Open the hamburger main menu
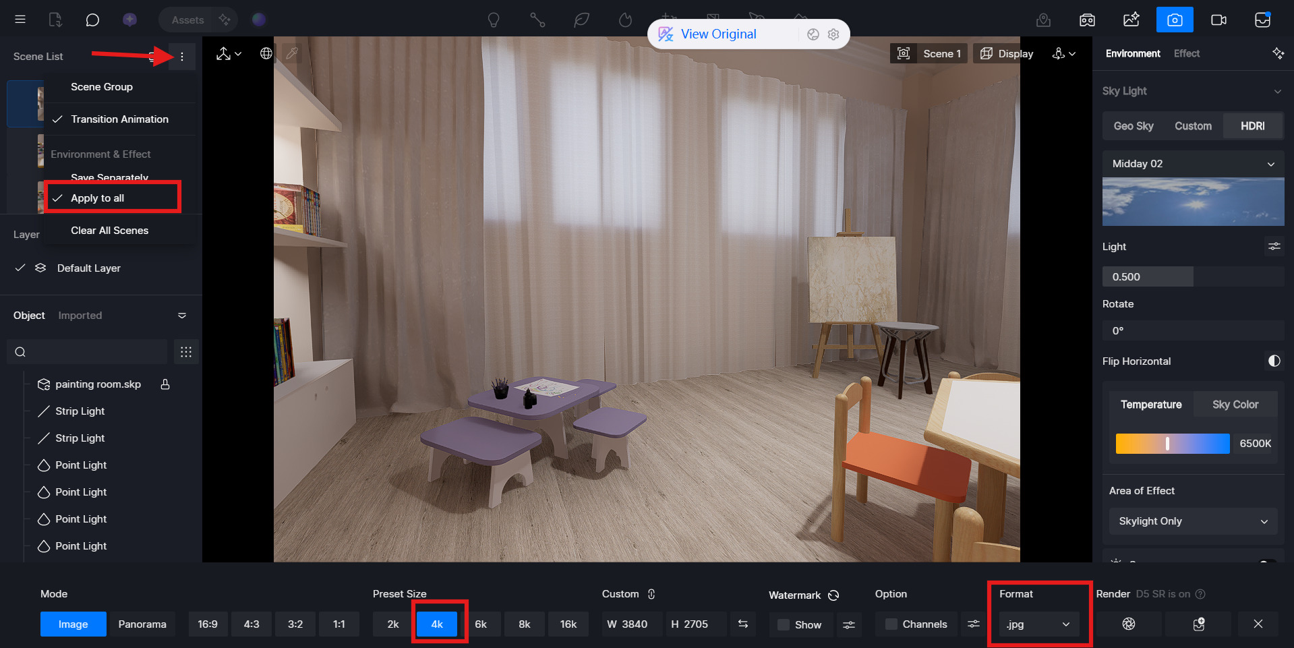Screen dimensions: 1294x648 [20, 20]
